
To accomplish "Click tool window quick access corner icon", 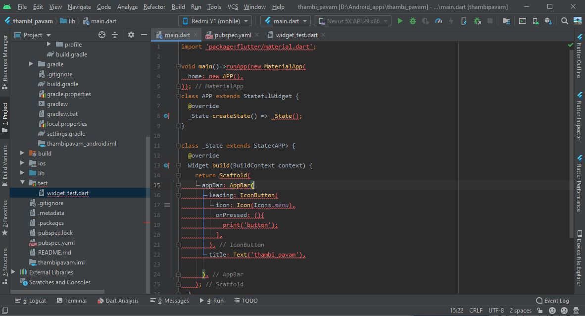I will tap(5, 311).
